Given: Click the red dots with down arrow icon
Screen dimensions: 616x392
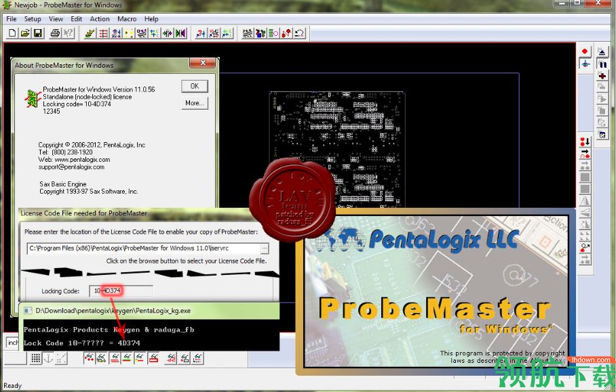Looking at the screenshot, I should [x=585, y=141].
